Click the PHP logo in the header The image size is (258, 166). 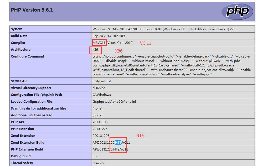(x=237, y=11)
